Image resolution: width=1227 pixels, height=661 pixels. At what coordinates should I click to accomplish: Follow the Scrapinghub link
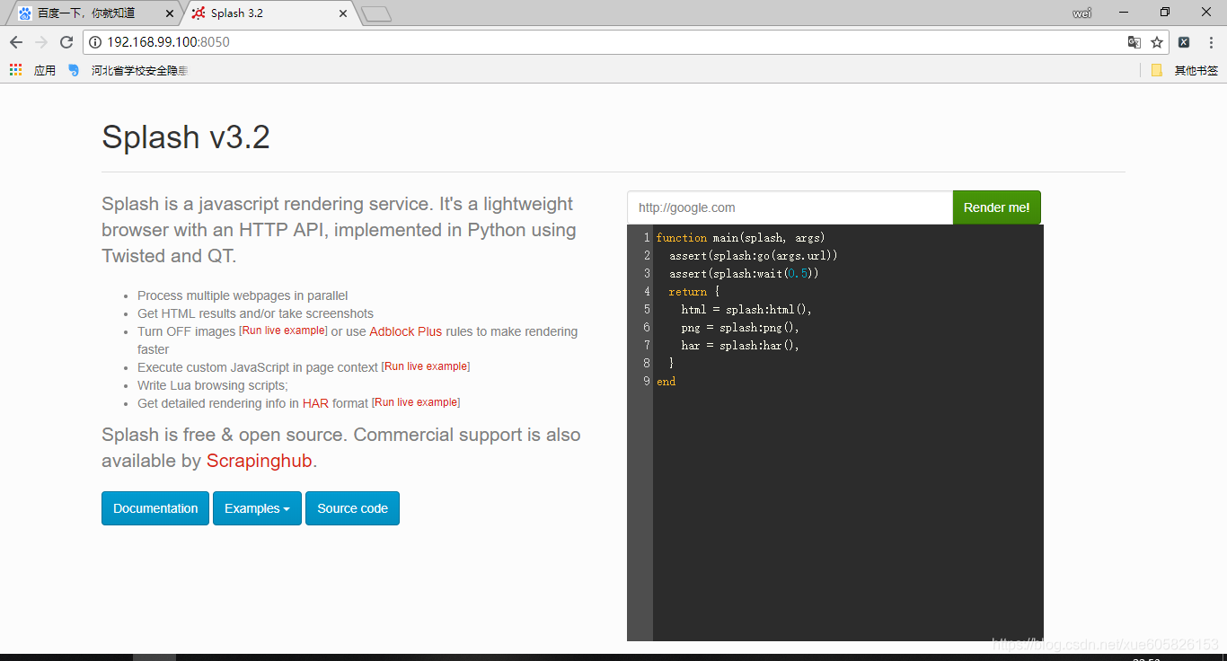[260, 461]
